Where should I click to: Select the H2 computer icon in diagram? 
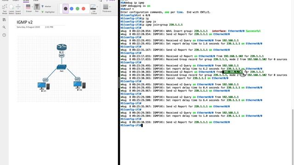pos(79,85)
